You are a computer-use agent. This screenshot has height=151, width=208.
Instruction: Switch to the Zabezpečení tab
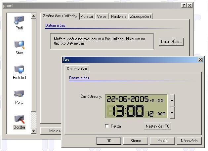pos(141,16)
